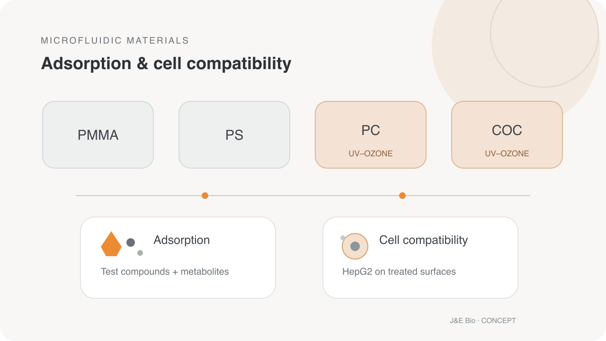Click the HepG2 cell circle icon
Viewport: 606px width, 341px height.
click(x=355, y=246)
